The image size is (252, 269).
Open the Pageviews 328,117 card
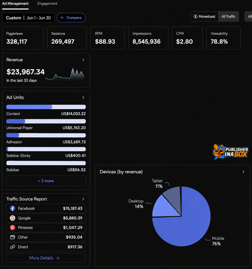(x=23, y=38)
